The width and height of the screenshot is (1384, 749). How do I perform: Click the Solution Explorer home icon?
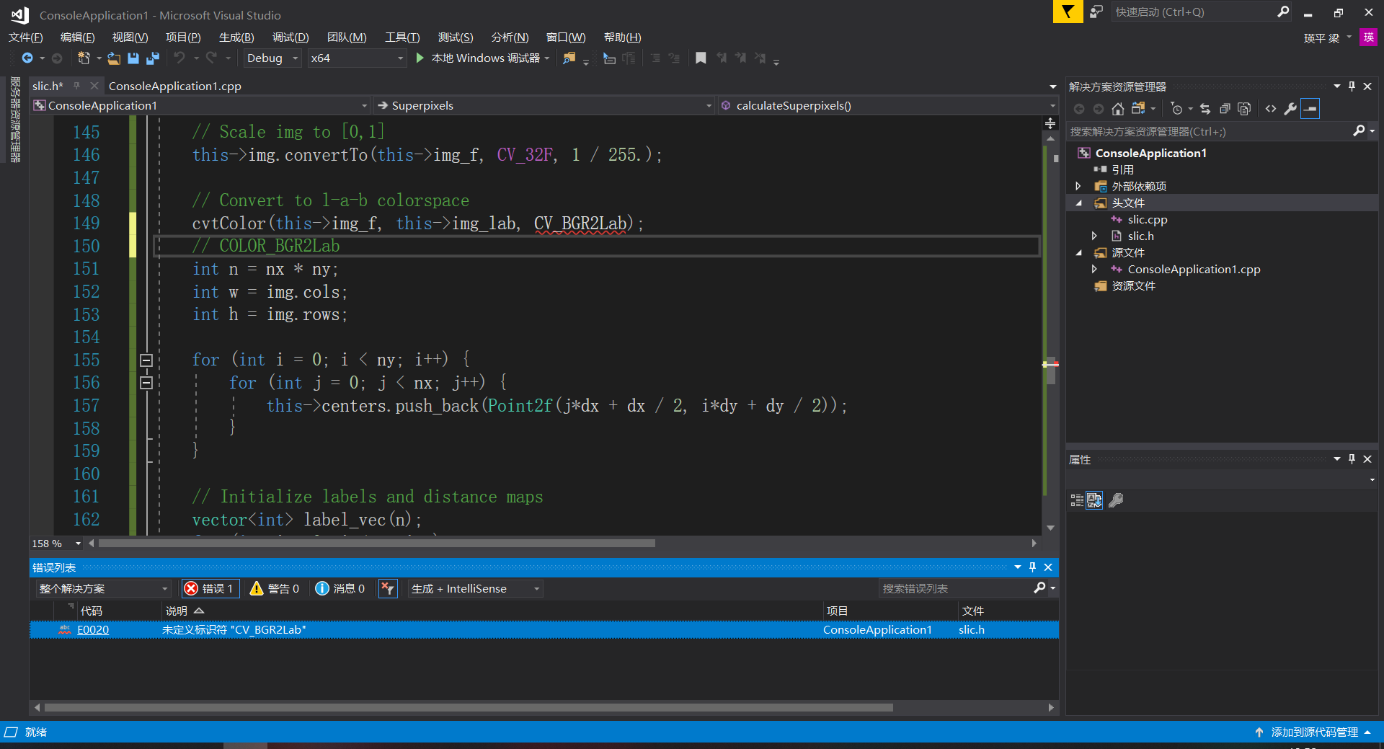click(1117, 109)
